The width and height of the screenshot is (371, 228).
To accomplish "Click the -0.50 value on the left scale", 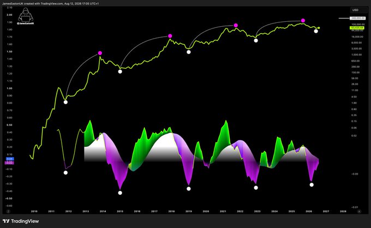I will [x=9, y=199].
